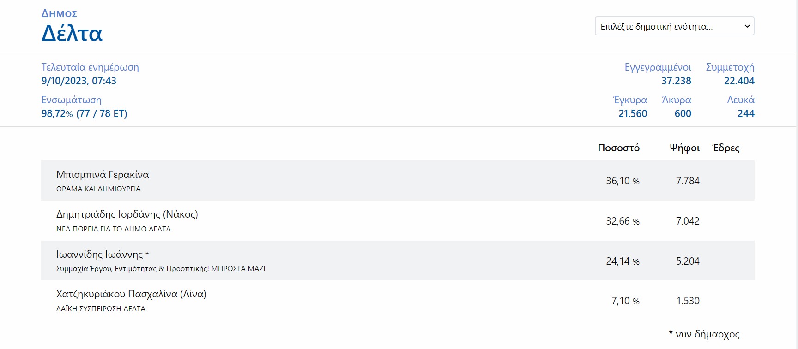Click the Έδρες column header

tap(726, 148)
